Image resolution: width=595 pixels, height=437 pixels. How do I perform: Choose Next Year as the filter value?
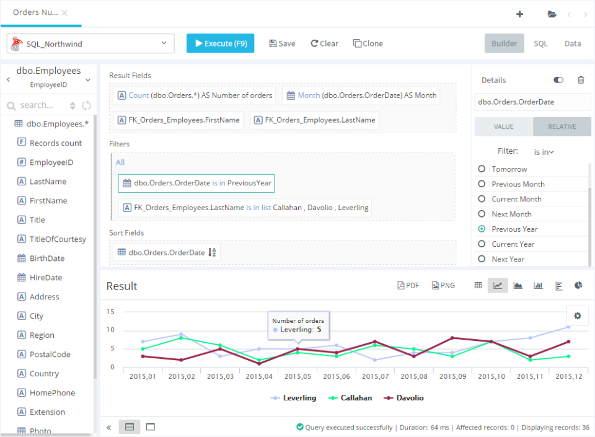click(480, 258)
